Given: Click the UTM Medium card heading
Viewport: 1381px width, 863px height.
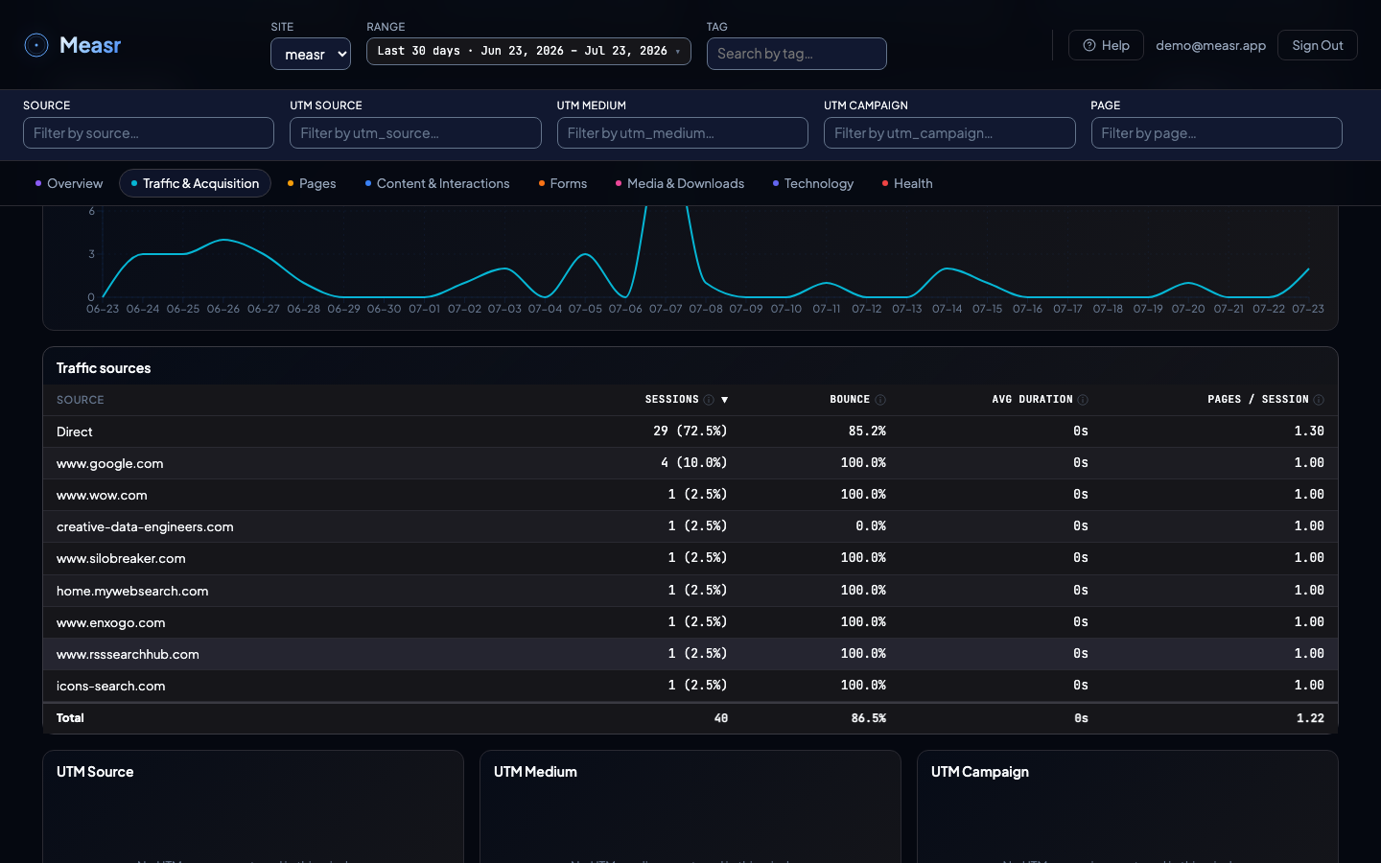Looking at the screenshot, I should (535, 772).
